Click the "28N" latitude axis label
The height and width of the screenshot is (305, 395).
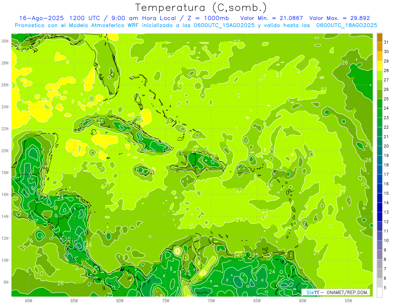coord(5,63)
